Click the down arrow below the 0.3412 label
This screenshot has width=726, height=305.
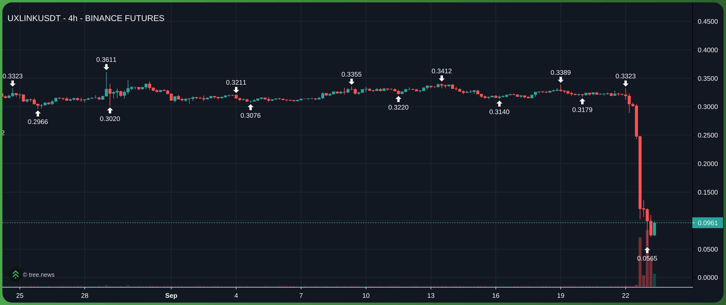coord(441,78)
